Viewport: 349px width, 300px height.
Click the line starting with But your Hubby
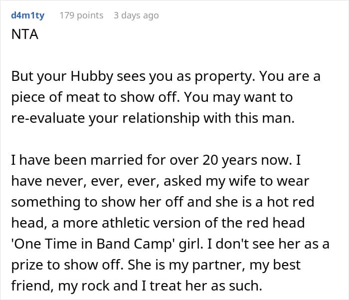[x=166, y=76]
